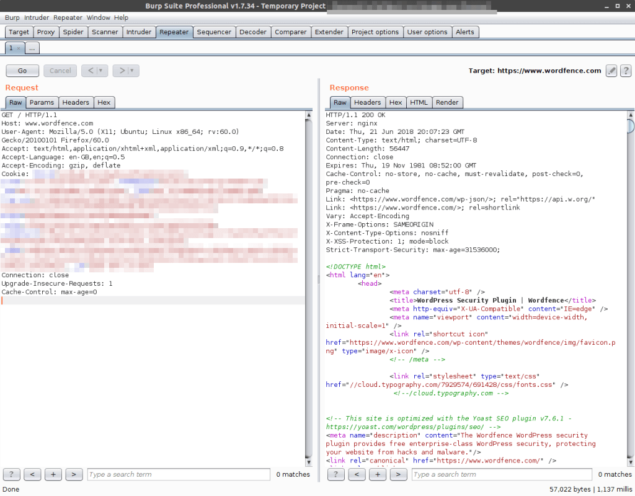Click the request search help question mark
The image size is (635, 496).
[12, 474]
